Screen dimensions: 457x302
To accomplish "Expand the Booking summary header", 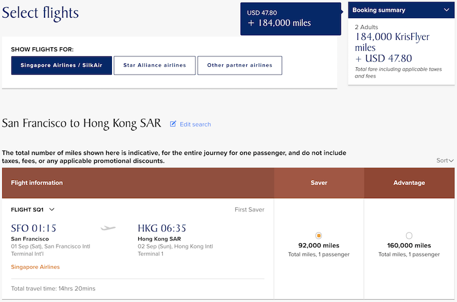I will tap(402, 10).
